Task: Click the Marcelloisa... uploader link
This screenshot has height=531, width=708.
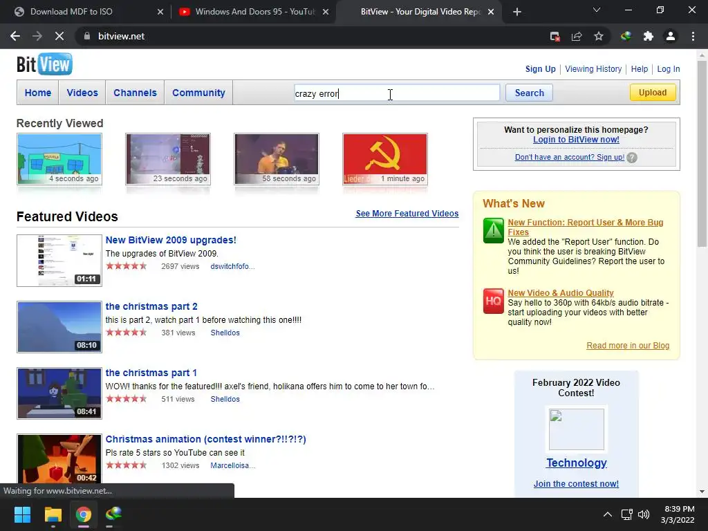Action: pyautogui.click(x=232, y=465)
